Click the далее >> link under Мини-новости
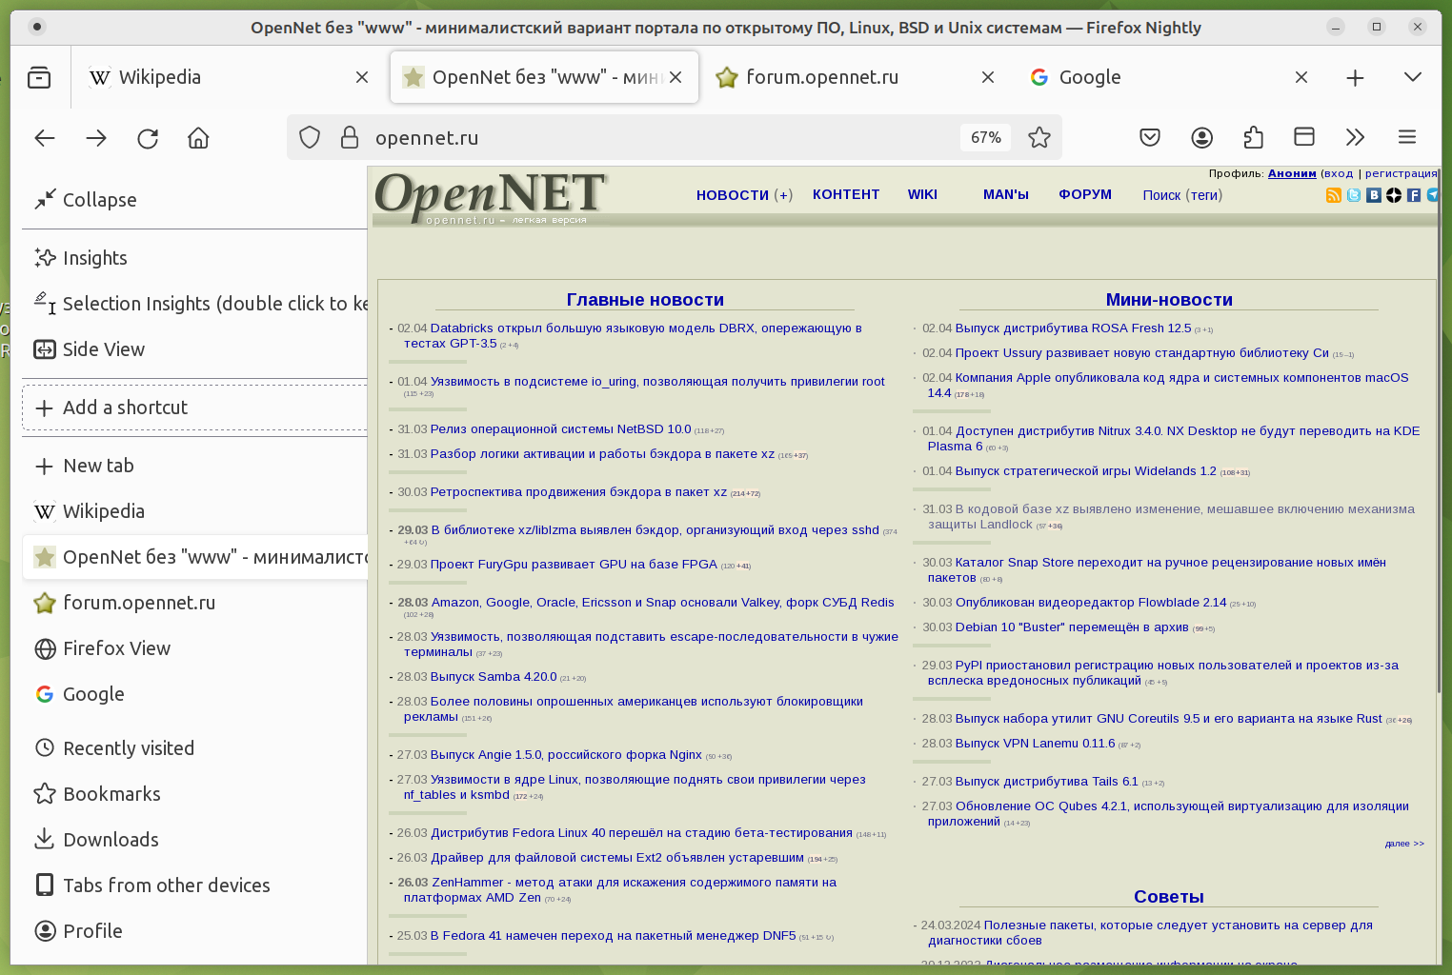 [1404, 844]
